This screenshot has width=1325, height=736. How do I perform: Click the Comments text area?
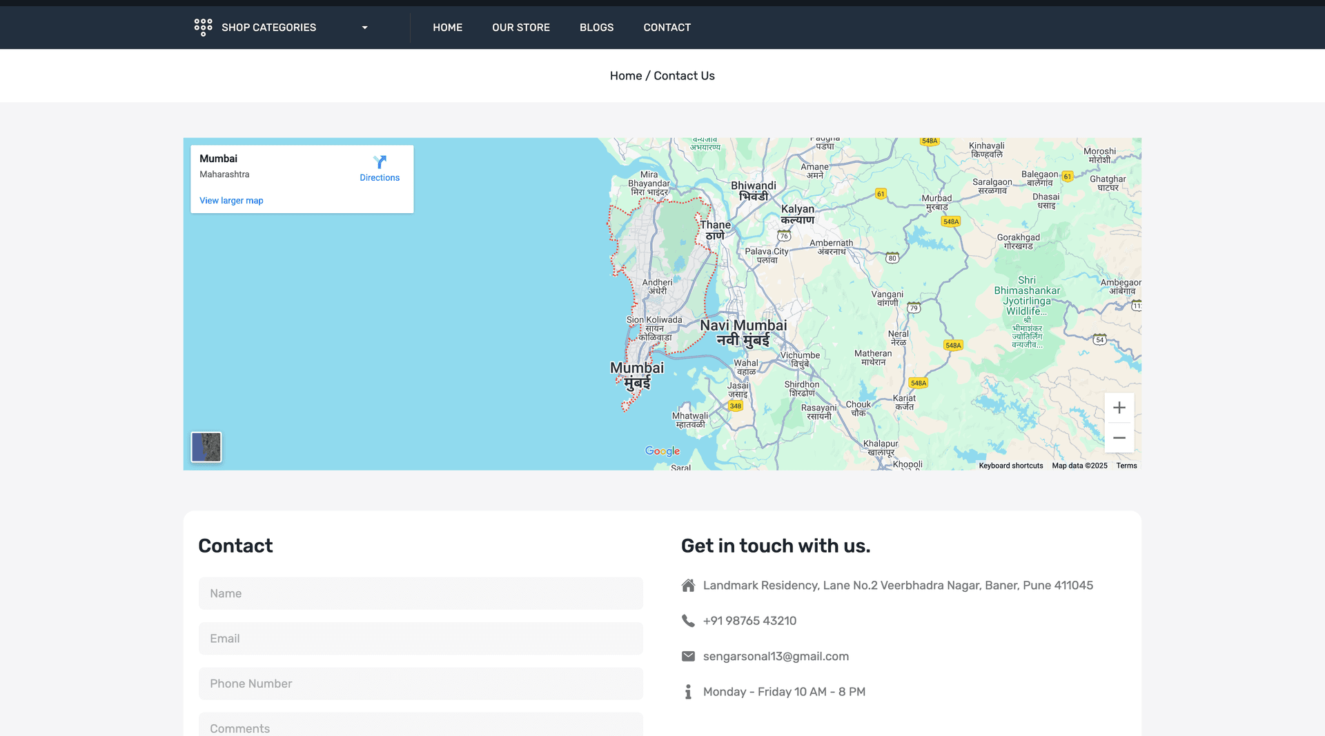click(x=420, y=726)
